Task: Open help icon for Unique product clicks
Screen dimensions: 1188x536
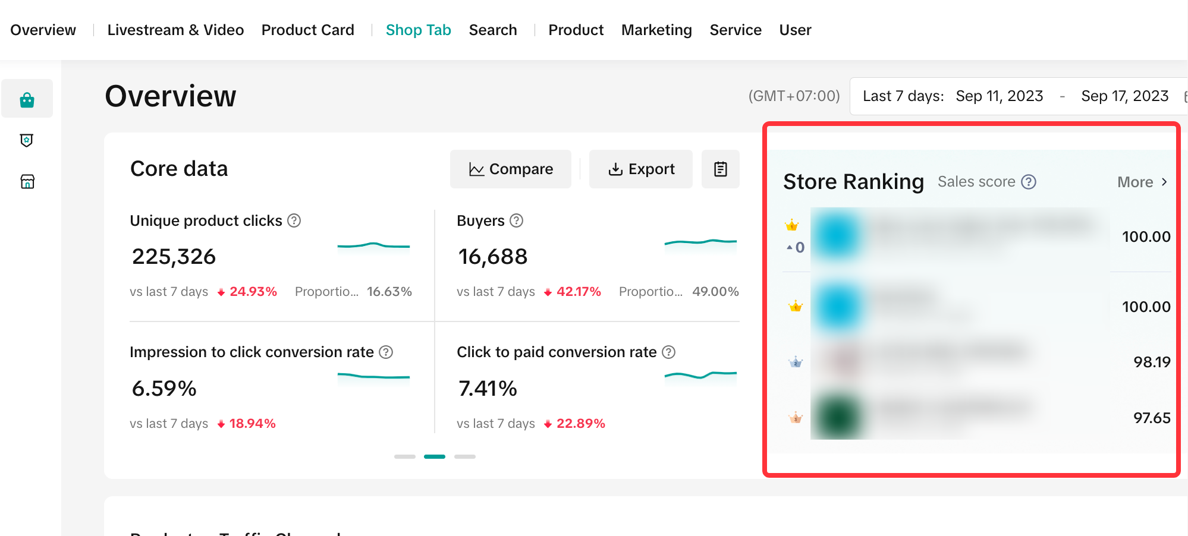Action: [294, 220]
